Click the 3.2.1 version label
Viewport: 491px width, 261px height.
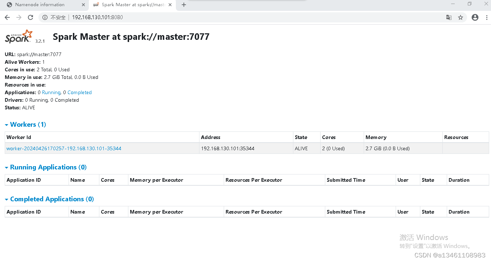click(x=40, y=41)
